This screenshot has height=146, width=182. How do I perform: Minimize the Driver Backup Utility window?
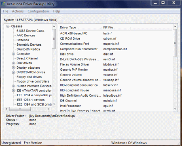pyautogui.click(x=155, y=3)
